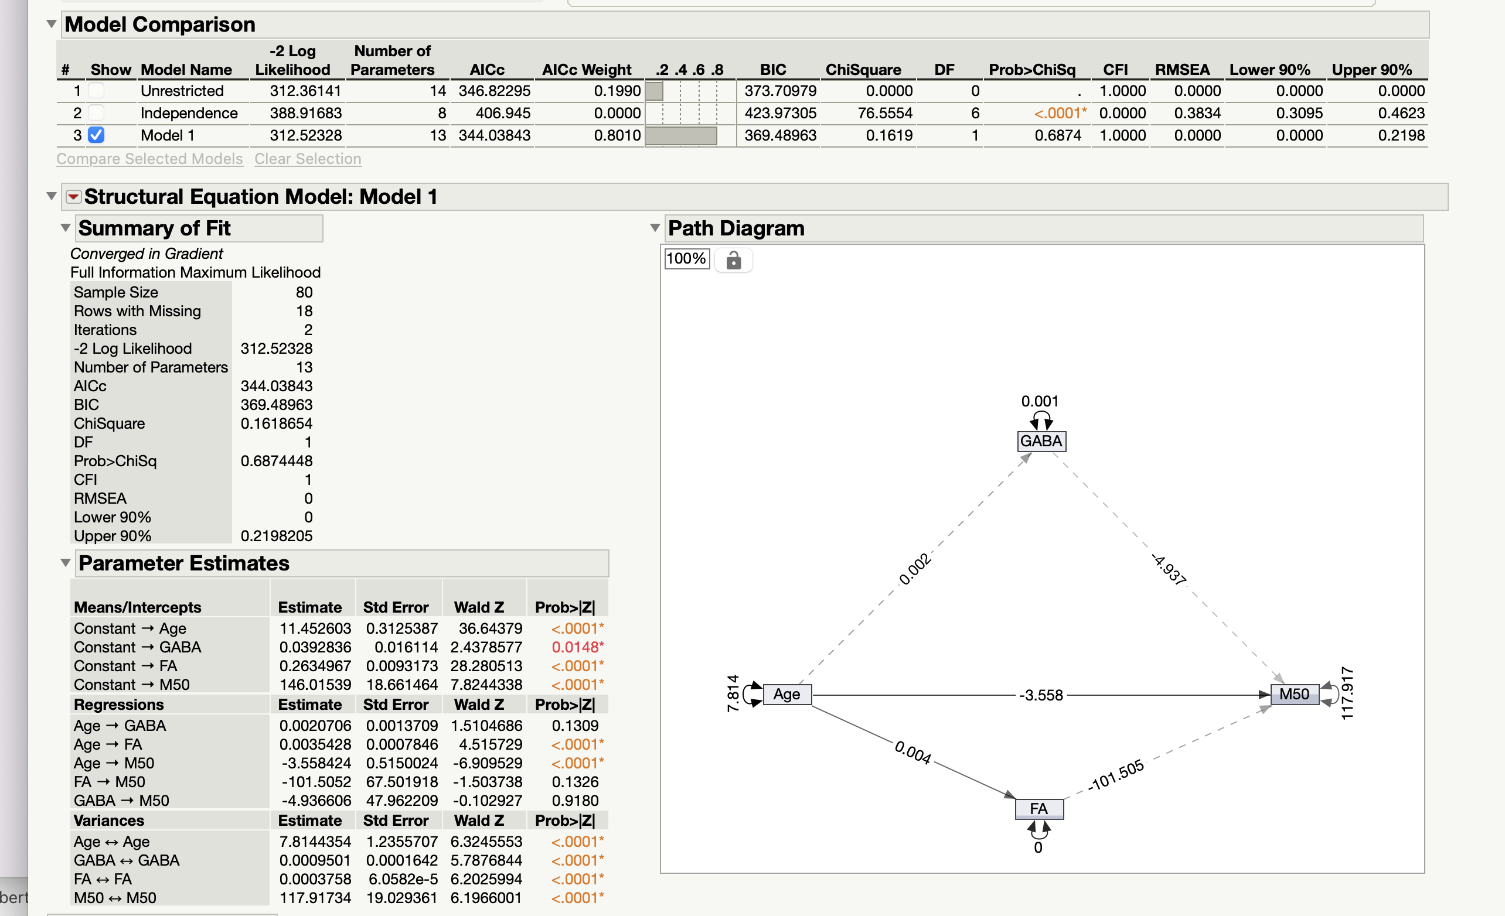
Task: Open the red triangle menu for Model 1
Action: (x=73, y=197)
